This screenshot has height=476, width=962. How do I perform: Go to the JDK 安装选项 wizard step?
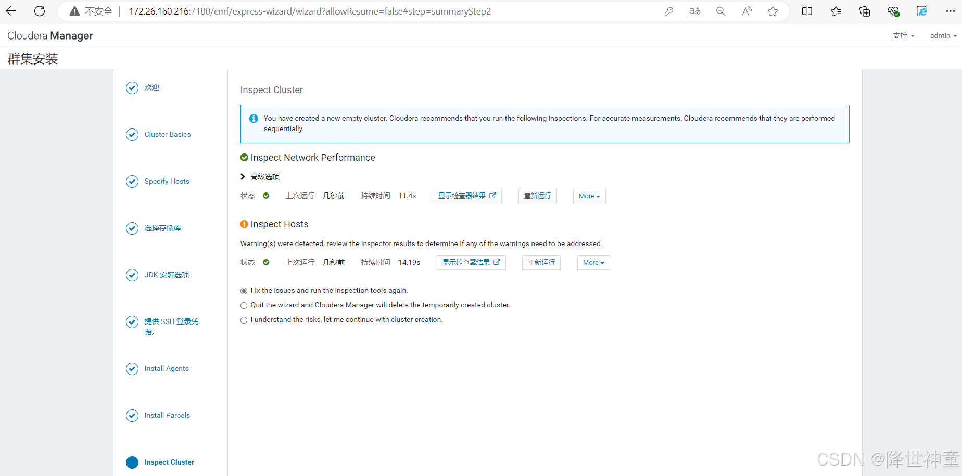click(167, 275)
